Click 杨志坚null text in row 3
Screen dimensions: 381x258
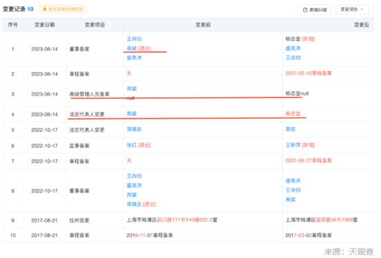tap(297, 93)
